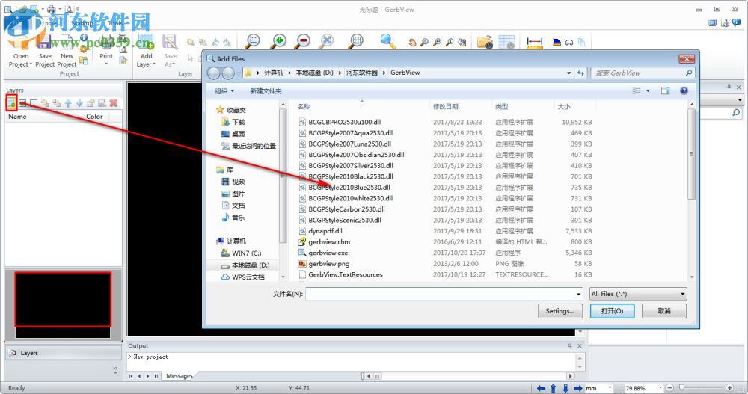Pan left with status bar arrow
748x394 pixels.
click(x=541, y=388)
